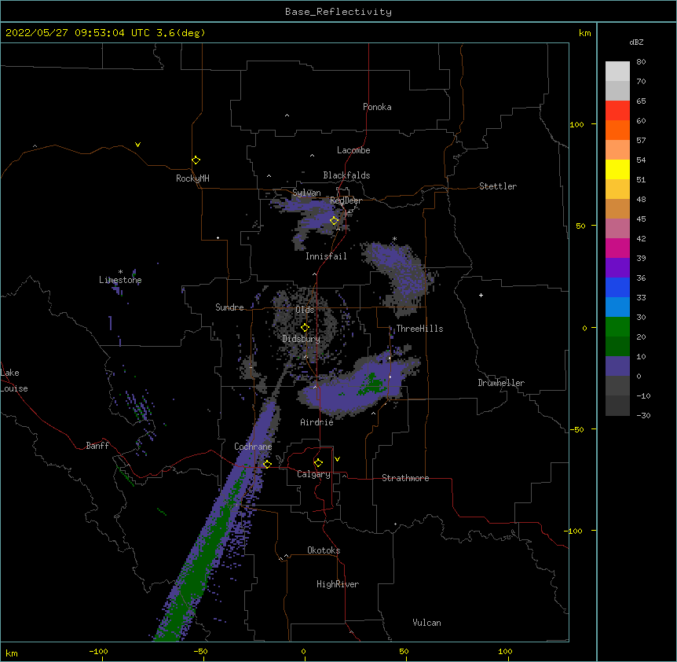Click the Okotoks city label
The image size is (677, 662).
pos(324,550)
